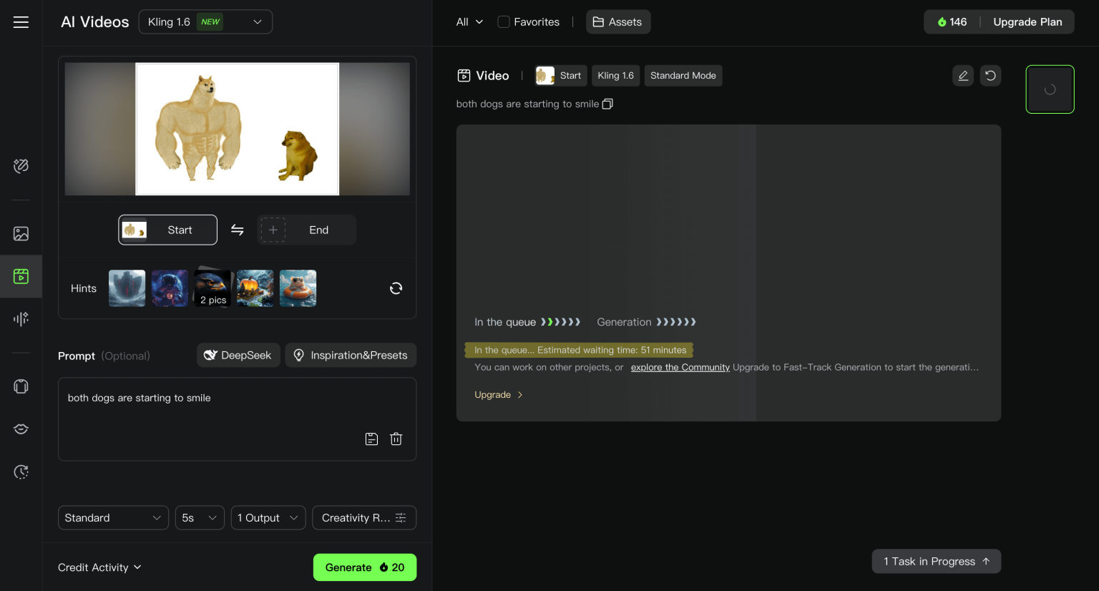
Task: Open the Standard mode dropdown
Action: (113, 518)
